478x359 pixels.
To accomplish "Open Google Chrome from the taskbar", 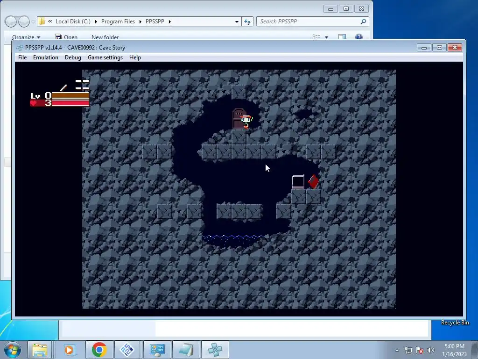I will coord(99,350).
